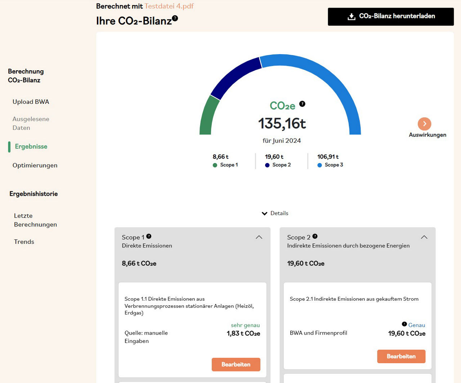Click the dark blue Scope 2 legend dot
This screenshot has height=383, width=461.
point(267,165)
